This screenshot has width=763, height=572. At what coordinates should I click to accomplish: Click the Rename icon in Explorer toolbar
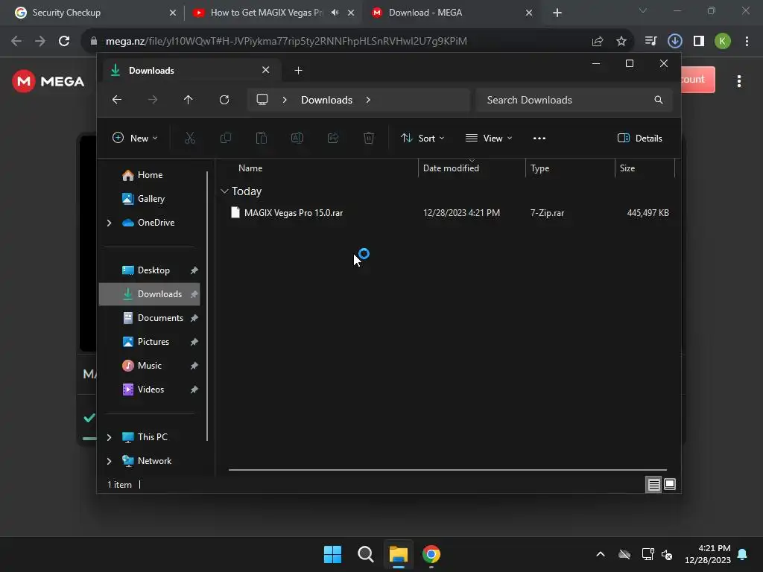(297, 138)
